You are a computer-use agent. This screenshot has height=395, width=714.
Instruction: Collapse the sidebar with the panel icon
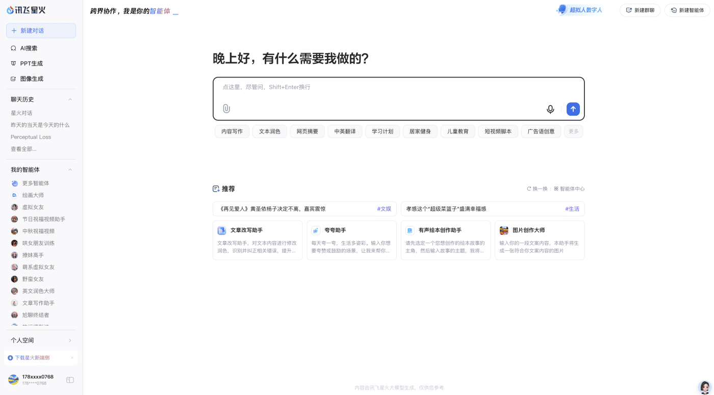click(x=70, y=380)
